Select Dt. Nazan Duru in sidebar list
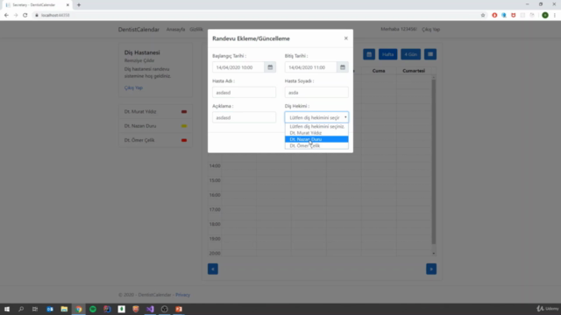Viewport: 561px width, 315px height. (156, 126)
